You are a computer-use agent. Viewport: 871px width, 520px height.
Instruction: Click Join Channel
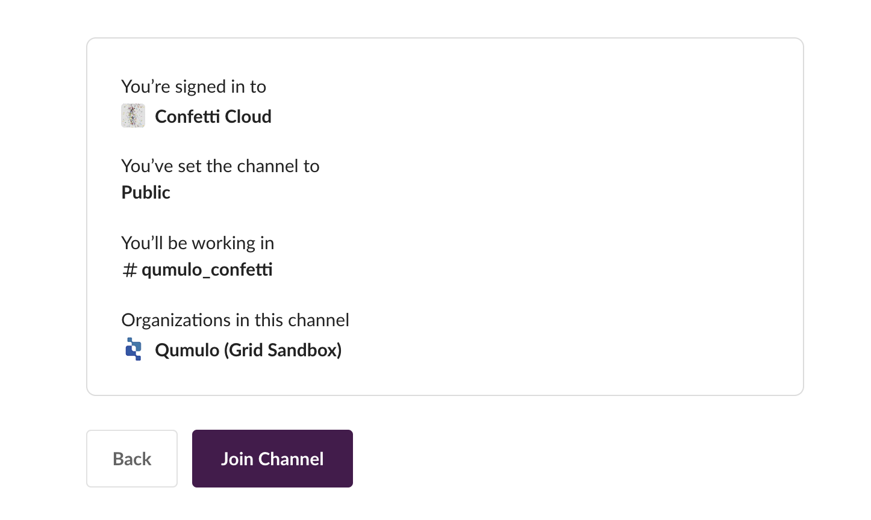point(272,458)
